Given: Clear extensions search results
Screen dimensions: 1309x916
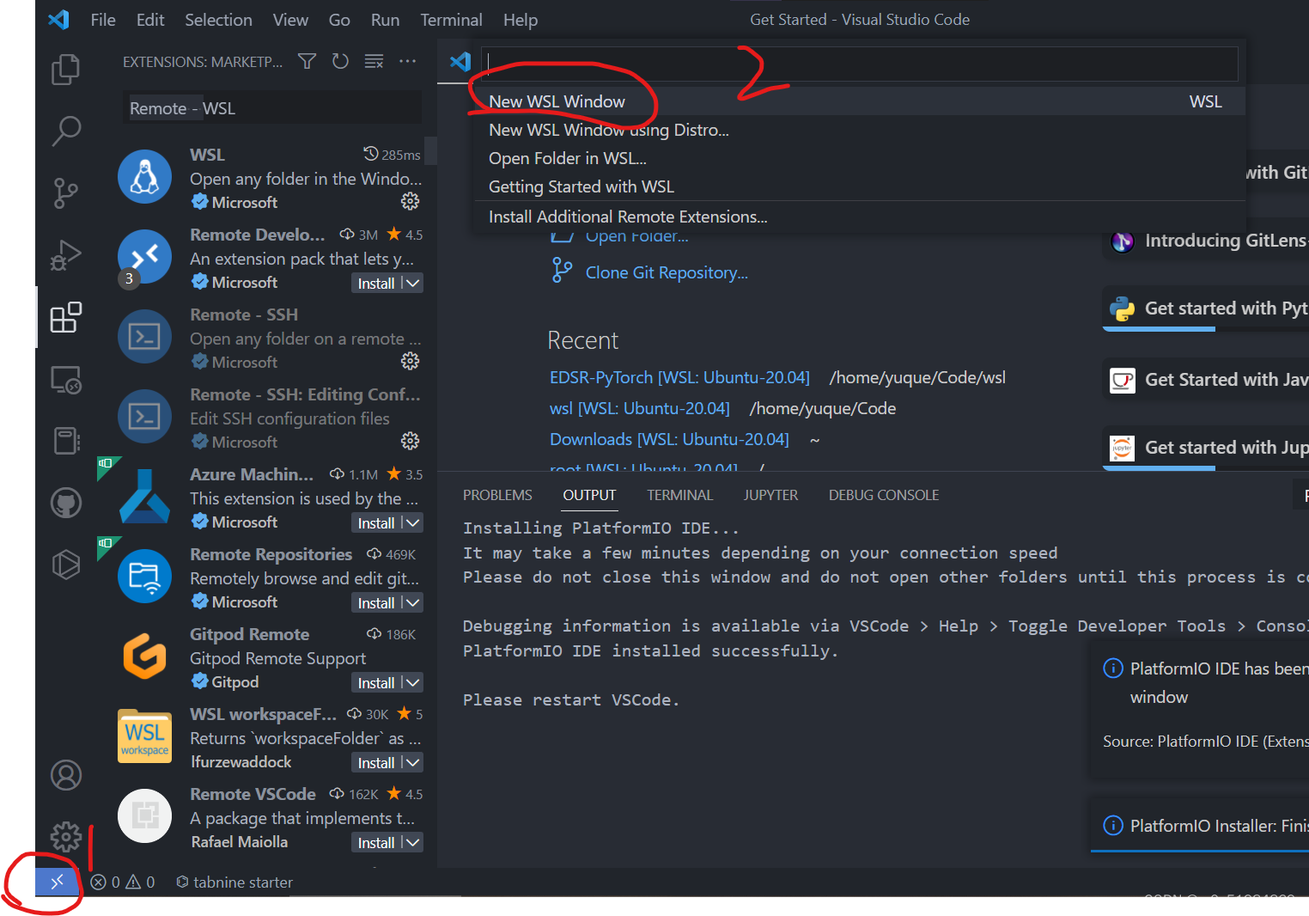Looking at the screenshot, I should pyautogui.click(x=374, y=61).
